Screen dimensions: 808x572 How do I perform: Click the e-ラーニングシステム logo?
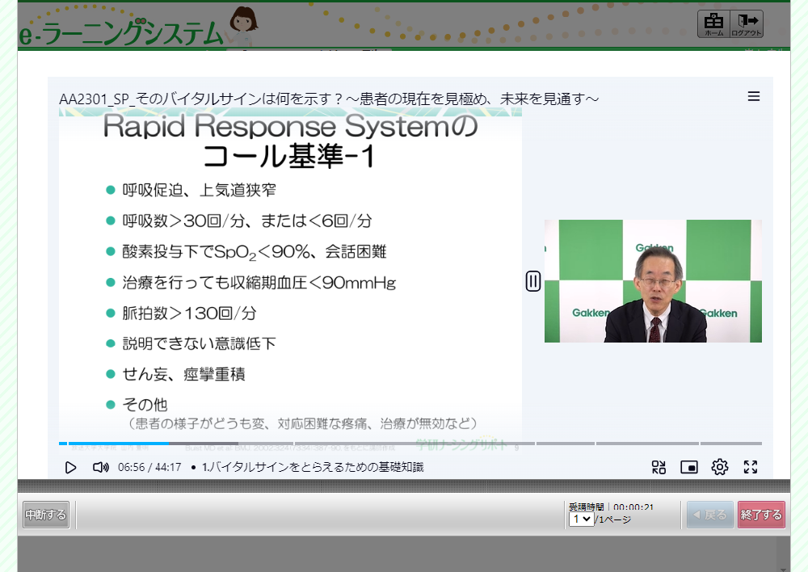click(x=121, y=32)
